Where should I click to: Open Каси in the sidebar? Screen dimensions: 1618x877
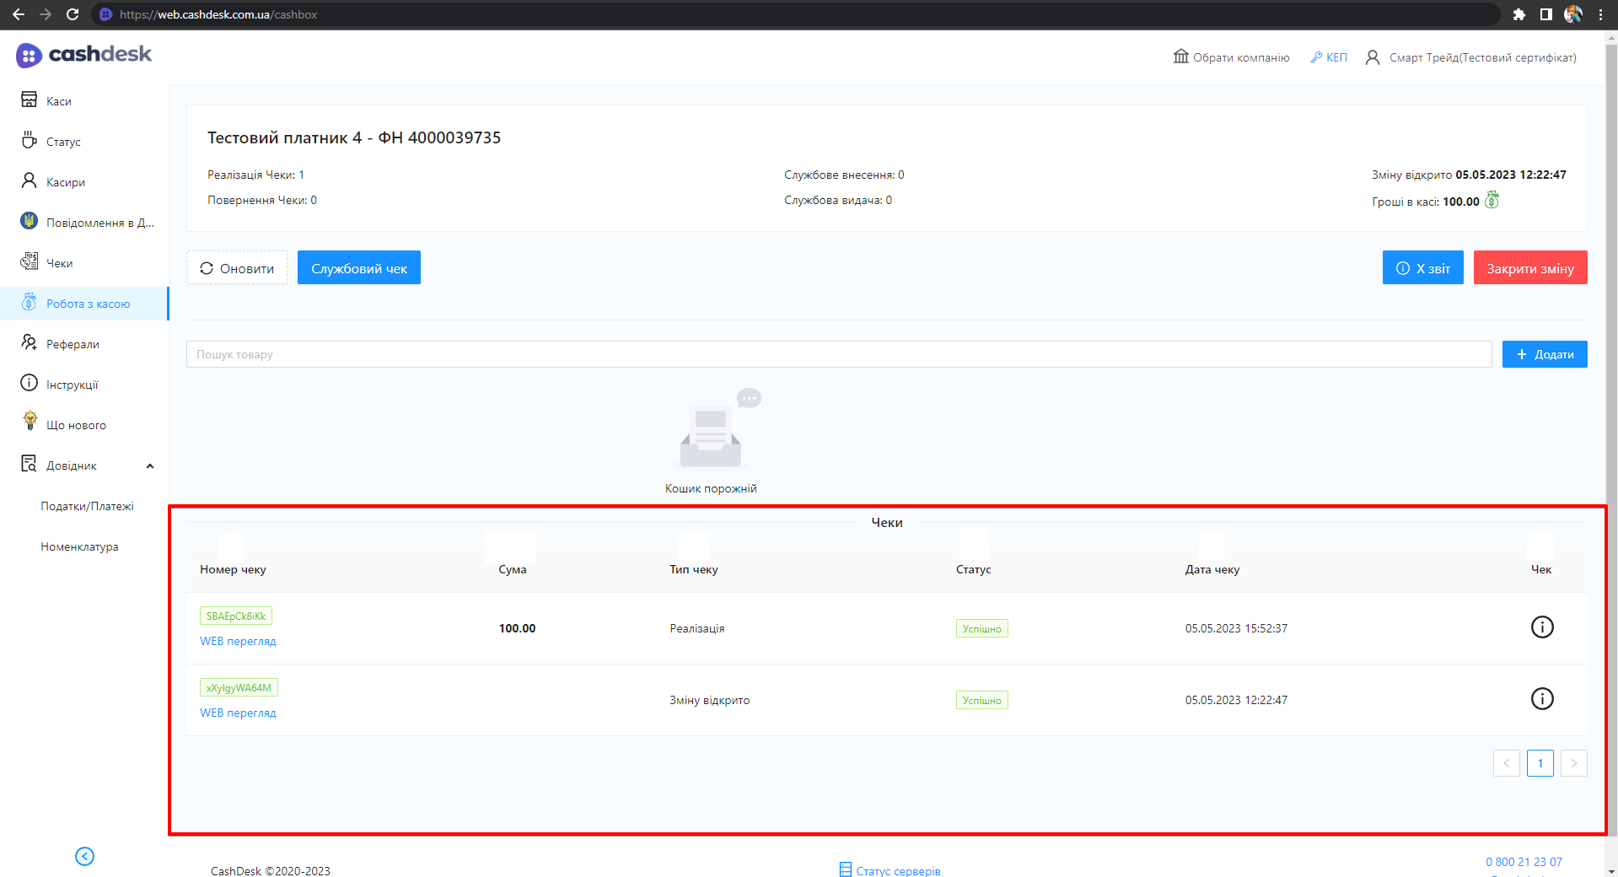[58, 101]
